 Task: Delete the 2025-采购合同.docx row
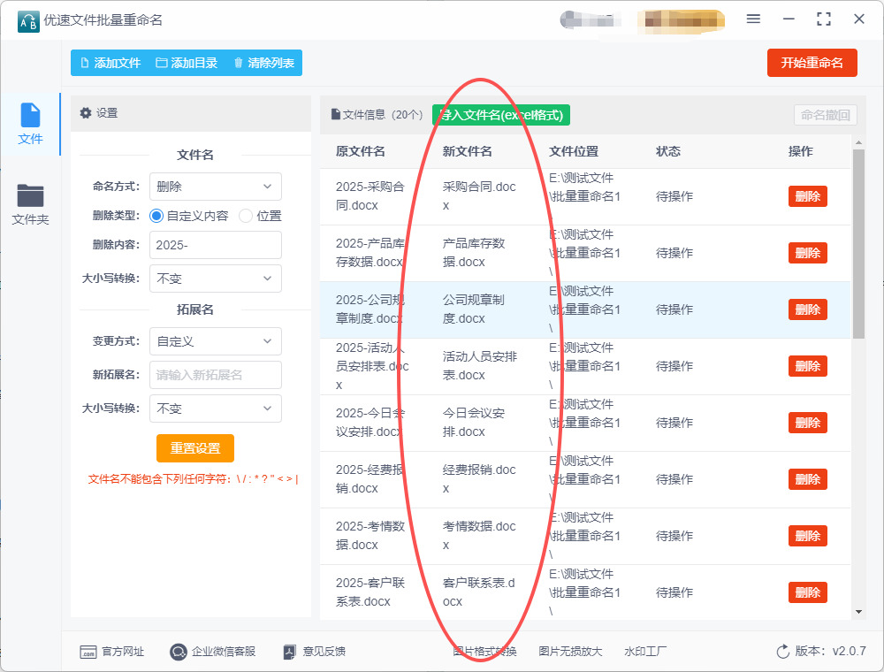pyautogui.click(x=807, y=196)
